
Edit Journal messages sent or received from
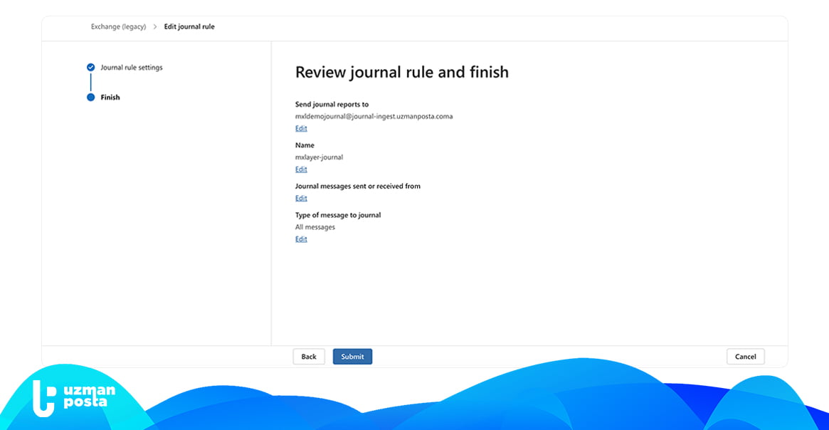click(301, 199)
